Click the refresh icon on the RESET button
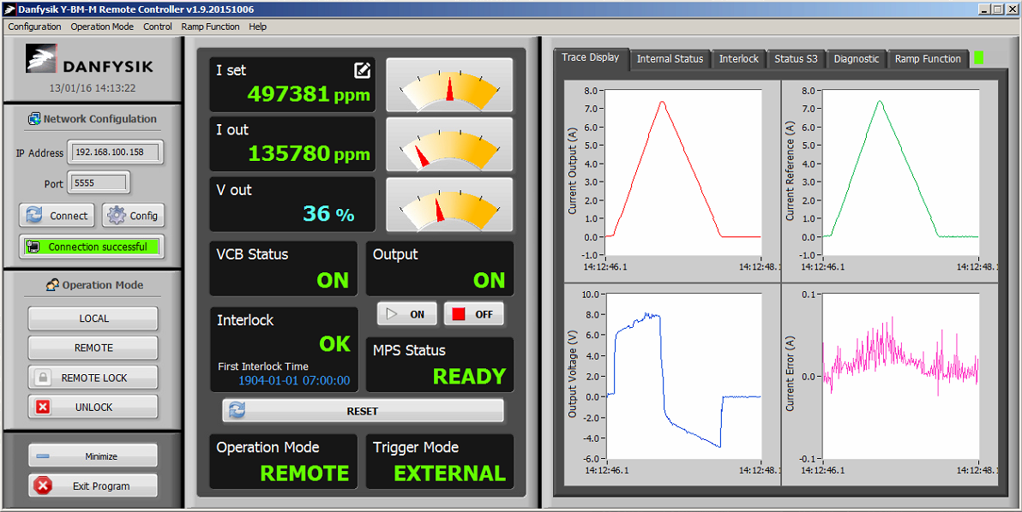This screenshot has height=512, width=1022. (x=237, y=410)
